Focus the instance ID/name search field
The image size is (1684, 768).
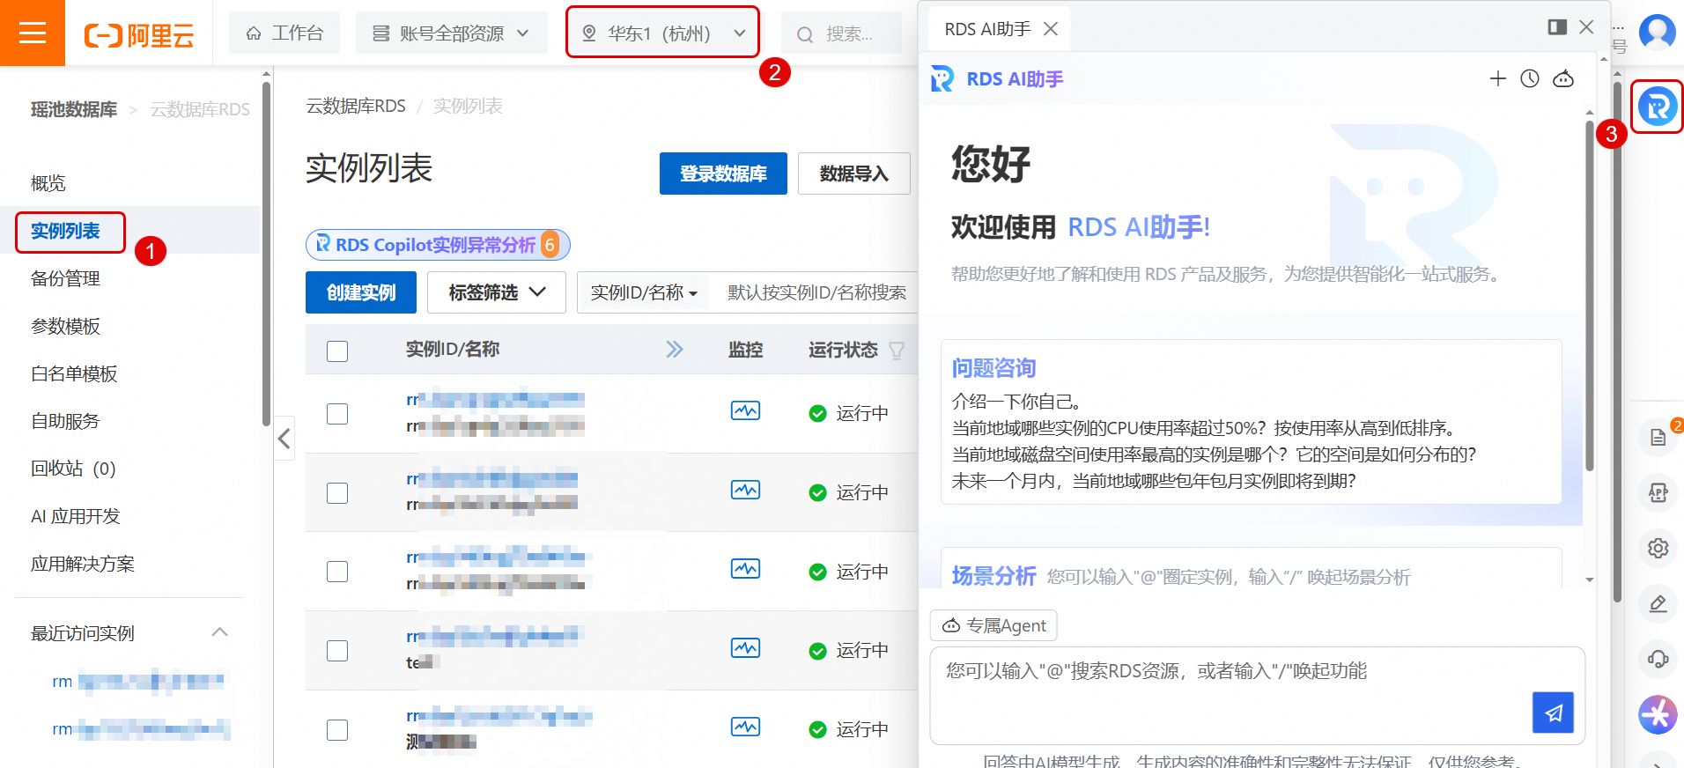point(816,292)
